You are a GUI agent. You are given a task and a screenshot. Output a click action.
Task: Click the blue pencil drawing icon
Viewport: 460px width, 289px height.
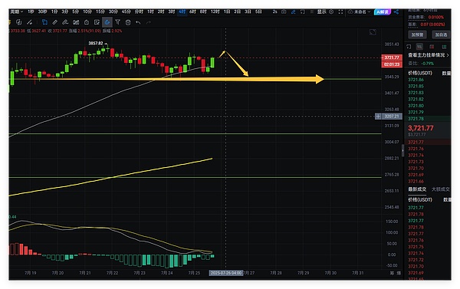[293, 11]
